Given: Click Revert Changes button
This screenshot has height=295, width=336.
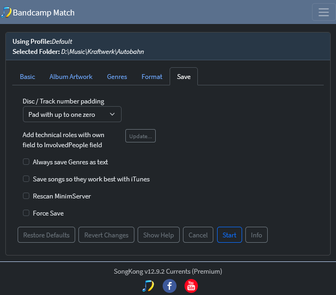Looking at the screenshot, I should [x=106, y=235].
